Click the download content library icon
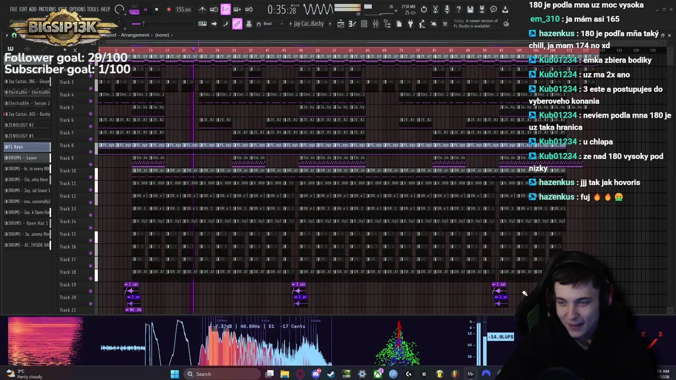676x380 pixels. click(x=505, y=9)
